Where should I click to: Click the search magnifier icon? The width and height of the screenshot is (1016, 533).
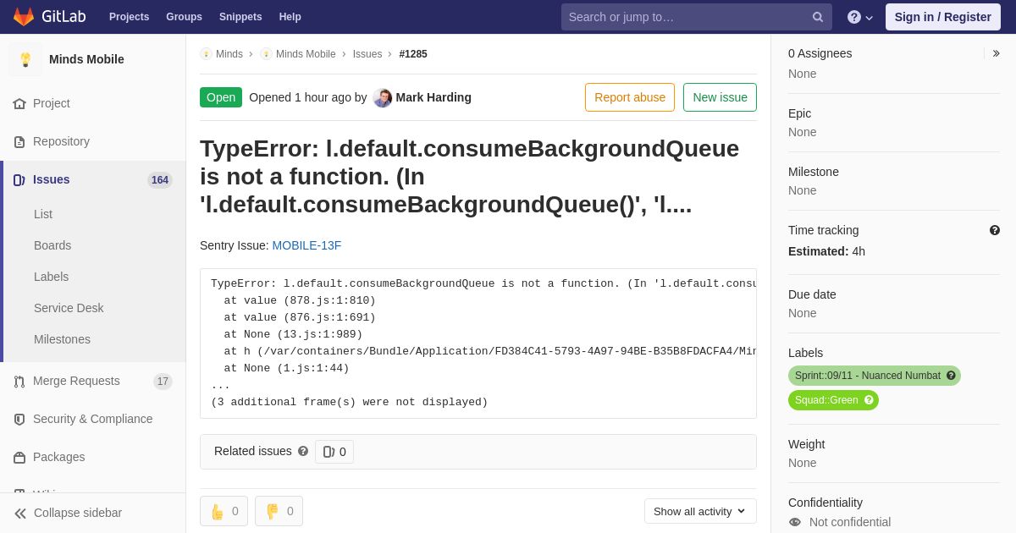point(818,17)
